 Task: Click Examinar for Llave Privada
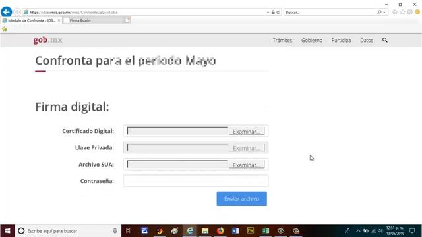tap(247, 148)
